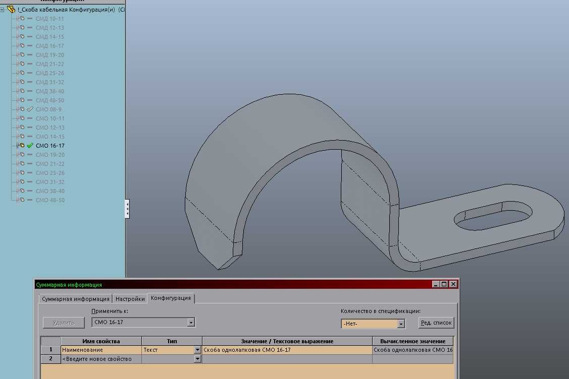Open the Количество в спецификации dropdown
The height and width of the screenshot is (379, 569).
click(401, 324)
